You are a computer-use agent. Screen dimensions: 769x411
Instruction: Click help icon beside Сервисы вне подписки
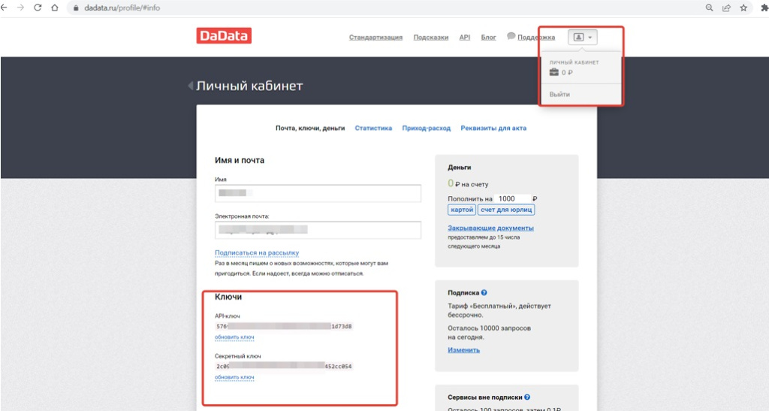tap(527, 397)
